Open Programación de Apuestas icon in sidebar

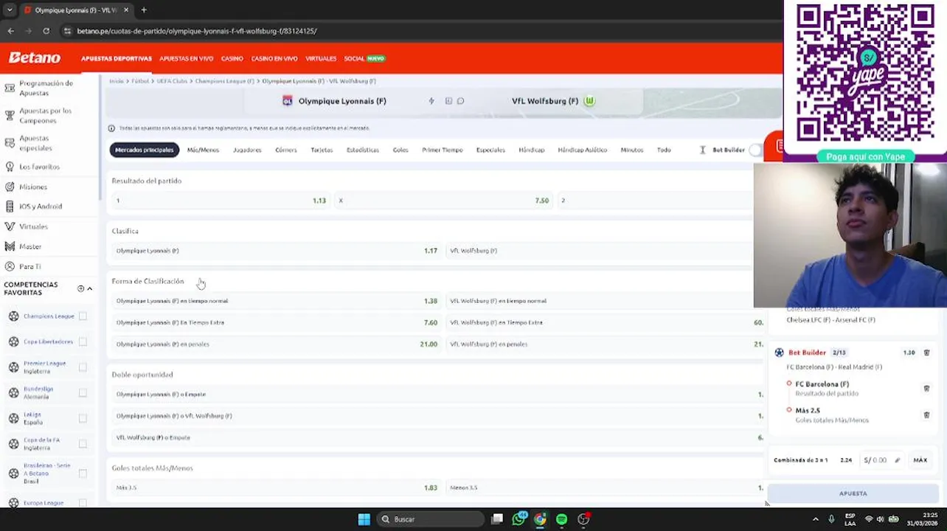(10, 88)
